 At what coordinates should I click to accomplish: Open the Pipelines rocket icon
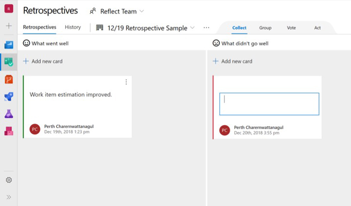[x=9, y=96]
